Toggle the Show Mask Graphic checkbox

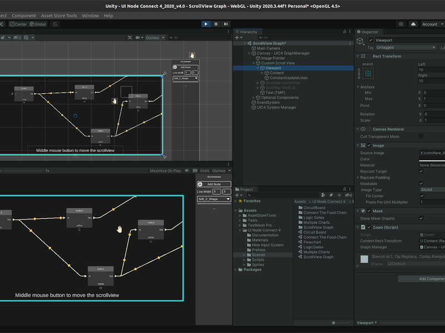pyautogui.click(x=421, y=218)
